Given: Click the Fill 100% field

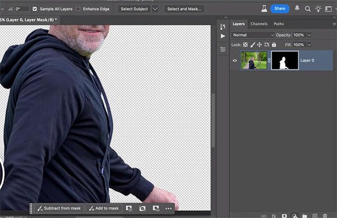Looking at the screenshot, I should (299, 45).
